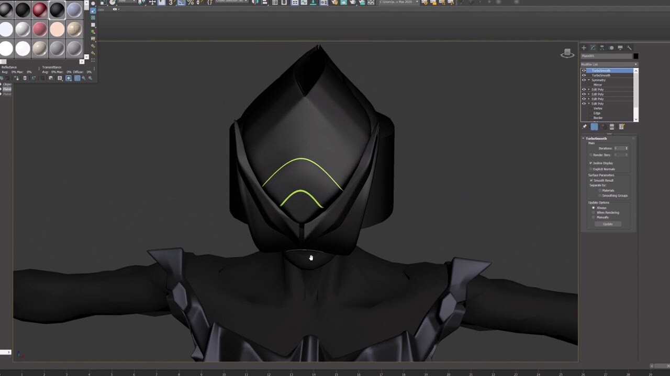Viewport: 670px width, 376px height.
Task: Open the Modifier List dropdown
Action: click(x=609, y=64)
